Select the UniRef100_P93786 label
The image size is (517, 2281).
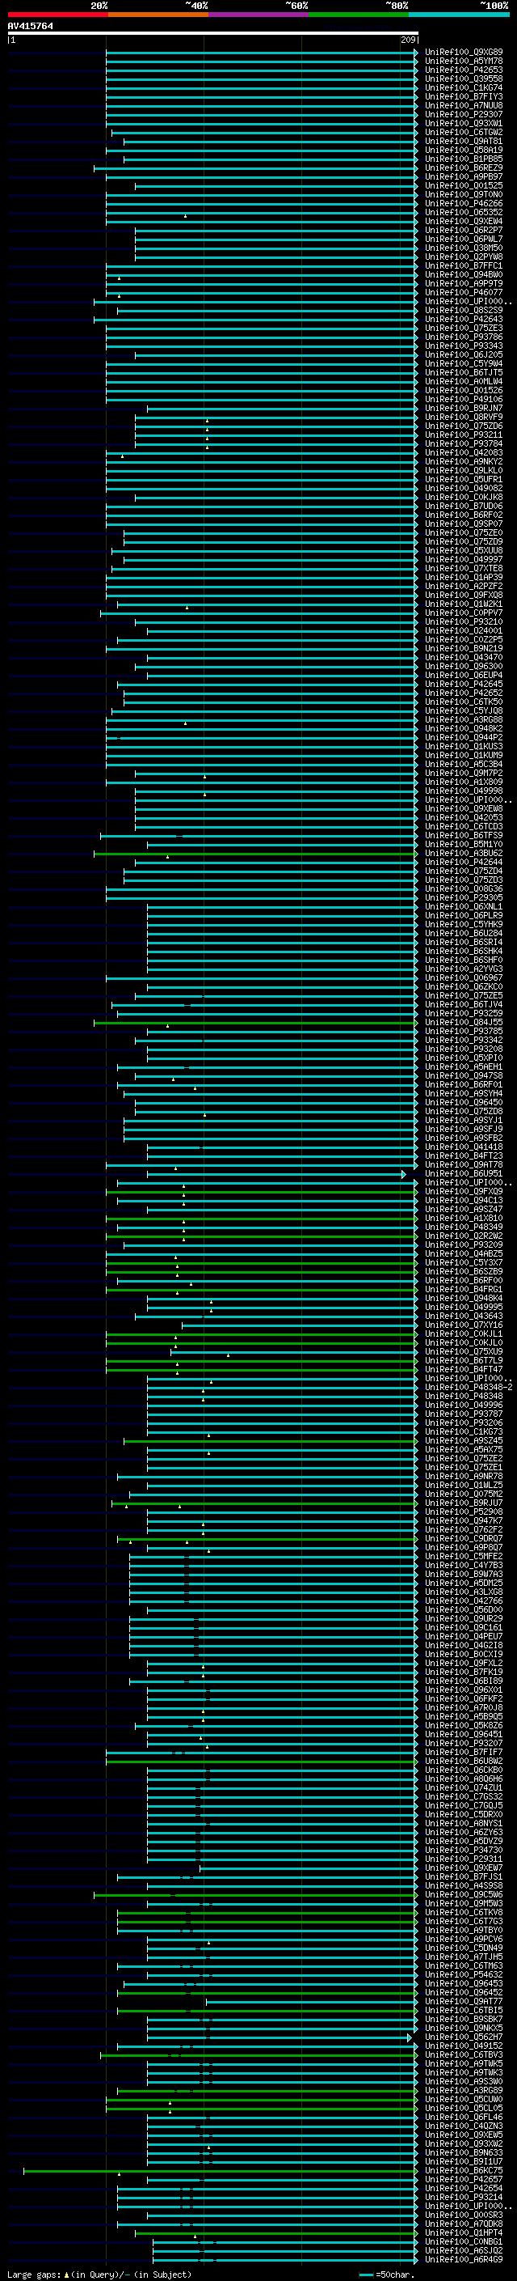click(x=464, y=337)
